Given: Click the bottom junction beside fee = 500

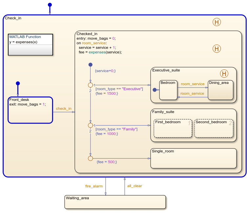Looking at the screenshot, I should coord(90,158).
